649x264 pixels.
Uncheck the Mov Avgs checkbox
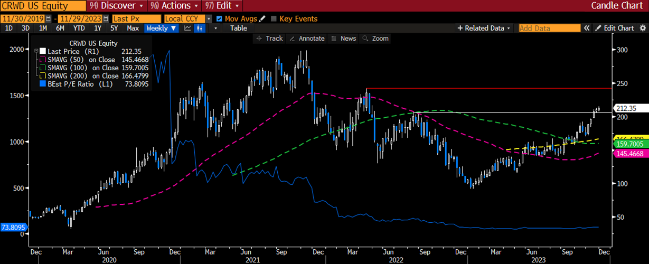(x=219, y=18)
